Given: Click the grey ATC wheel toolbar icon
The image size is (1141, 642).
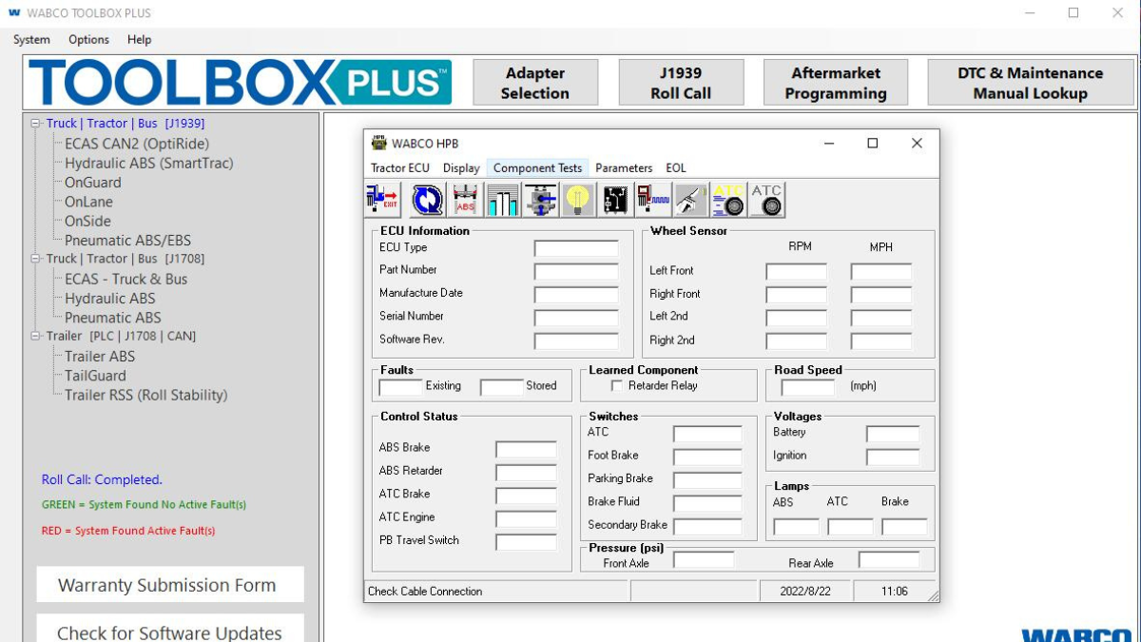Looking at the screenshot, I should pos(766,200).
